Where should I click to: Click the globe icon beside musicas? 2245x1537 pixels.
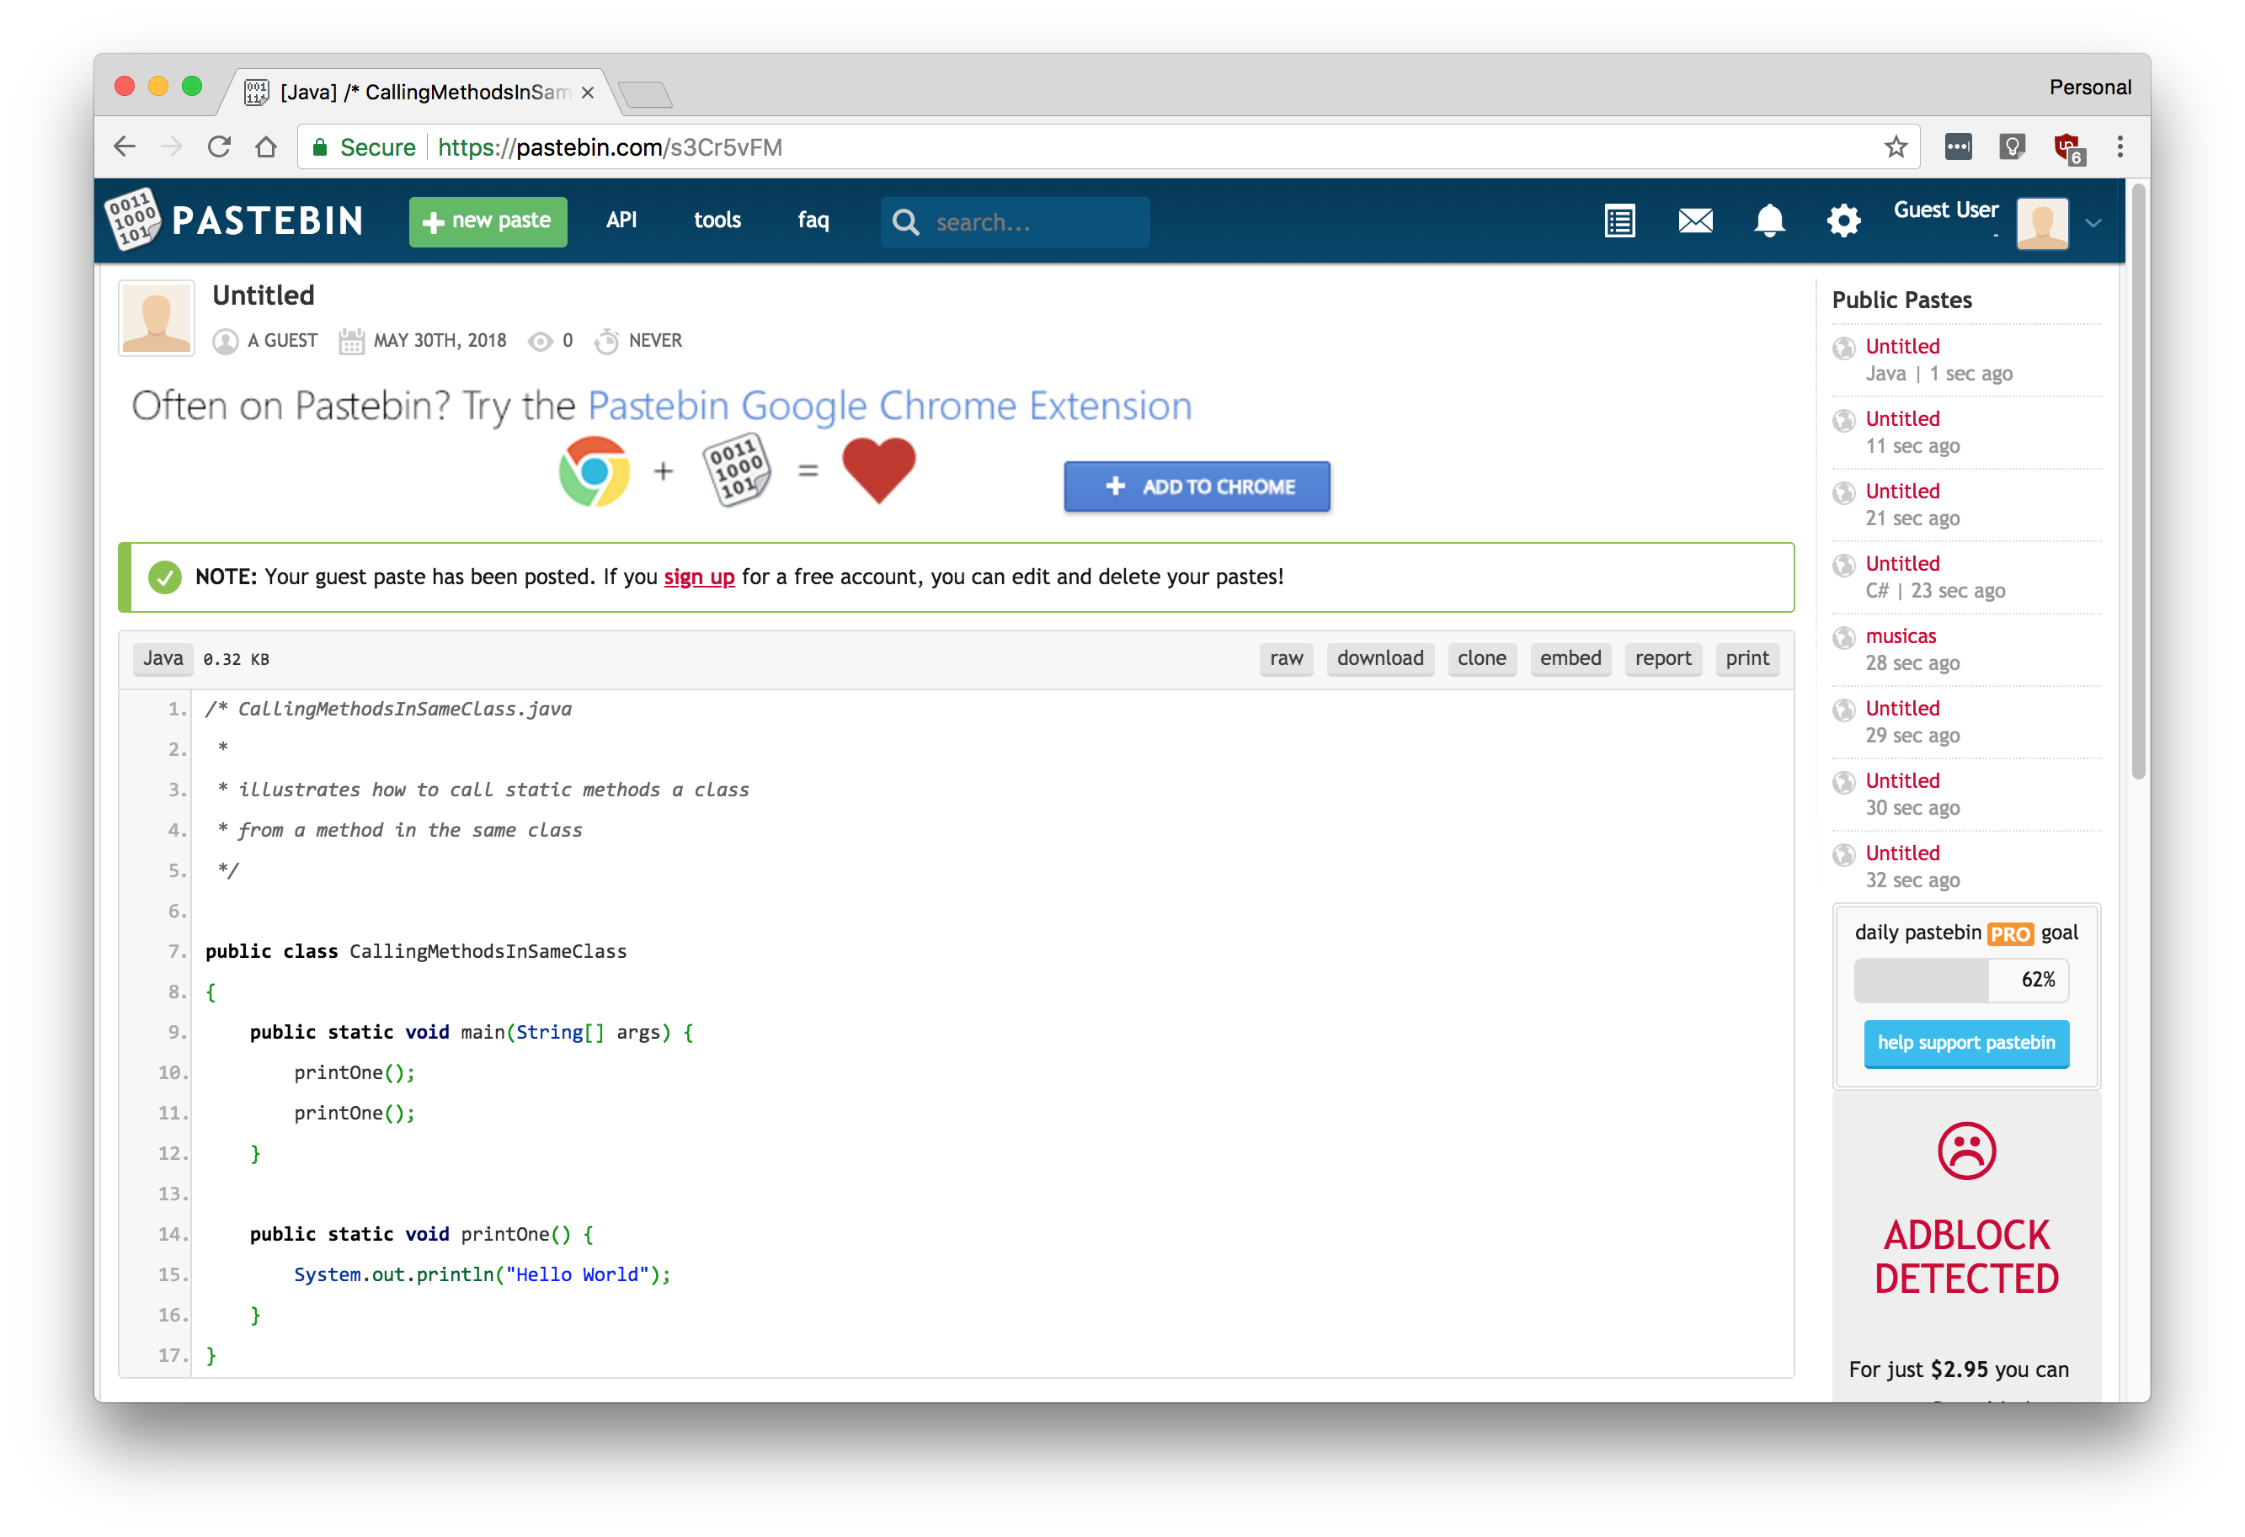(1843, 637)
